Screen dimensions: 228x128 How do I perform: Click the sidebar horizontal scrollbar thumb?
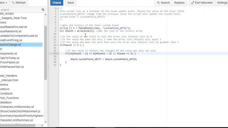tap(17, 126)
